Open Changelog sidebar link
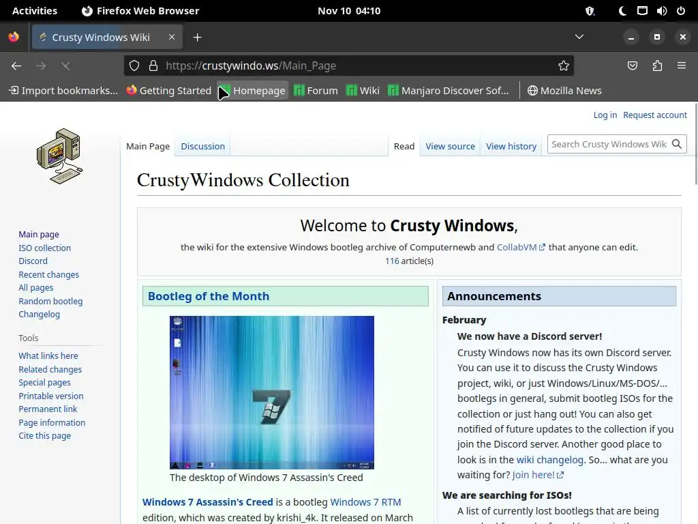 click(39, 314)
